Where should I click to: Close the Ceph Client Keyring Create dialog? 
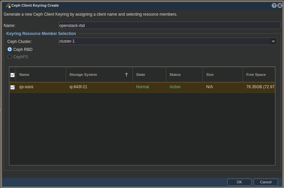pos(280,5)
